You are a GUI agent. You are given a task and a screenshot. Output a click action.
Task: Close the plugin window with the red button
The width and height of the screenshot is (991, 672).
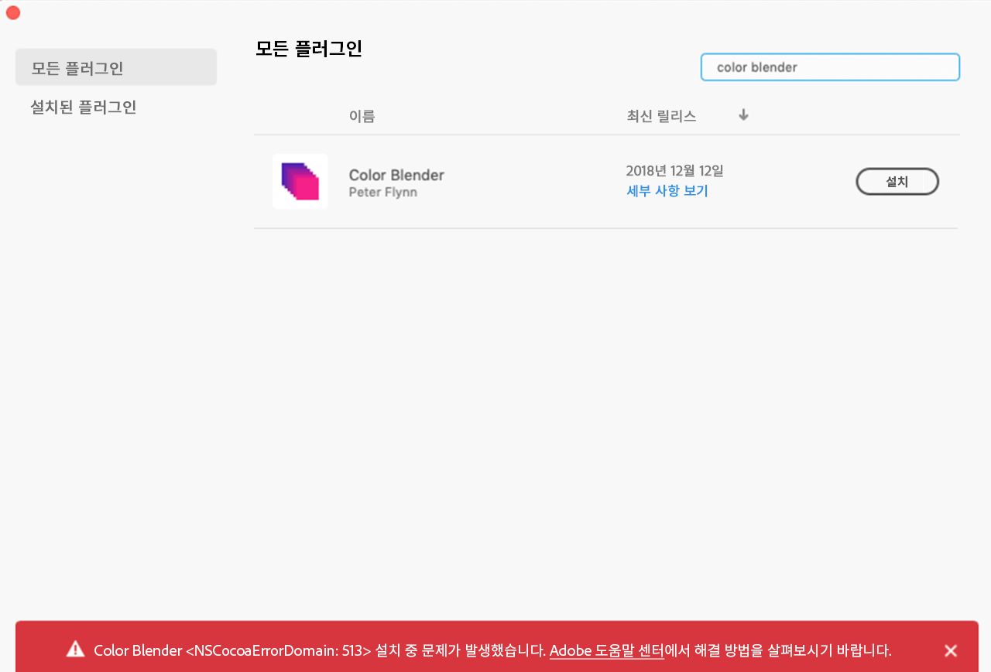pos(13,12)
